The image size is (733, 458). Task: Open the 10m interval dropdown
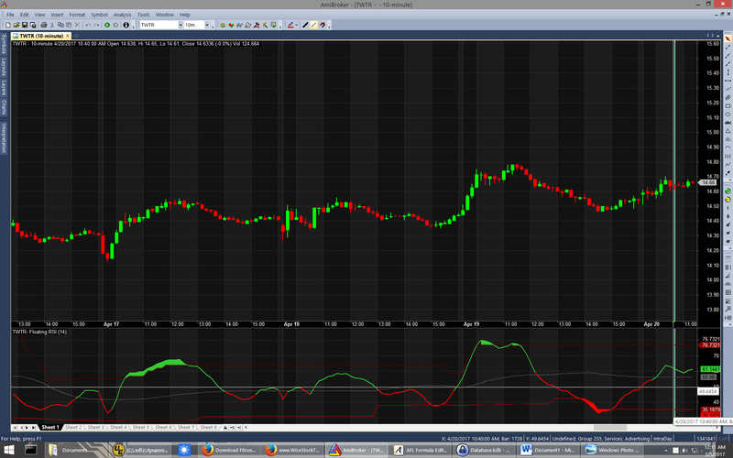click(x=207, y=25)
